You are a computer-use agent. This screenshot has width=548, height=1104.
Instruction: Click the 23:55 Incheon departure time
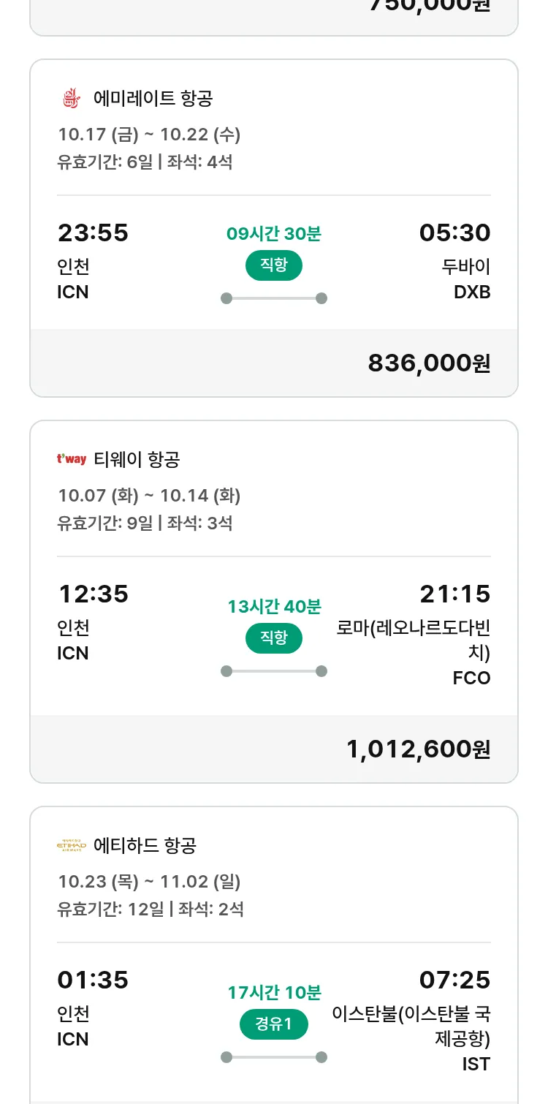pos(93,233)
